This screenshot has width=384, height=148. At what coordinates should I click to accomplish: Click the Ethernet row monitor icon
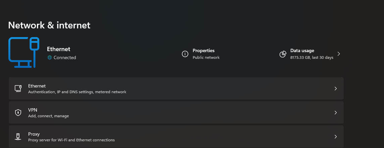pyautogui.click(x=18, y=89)
